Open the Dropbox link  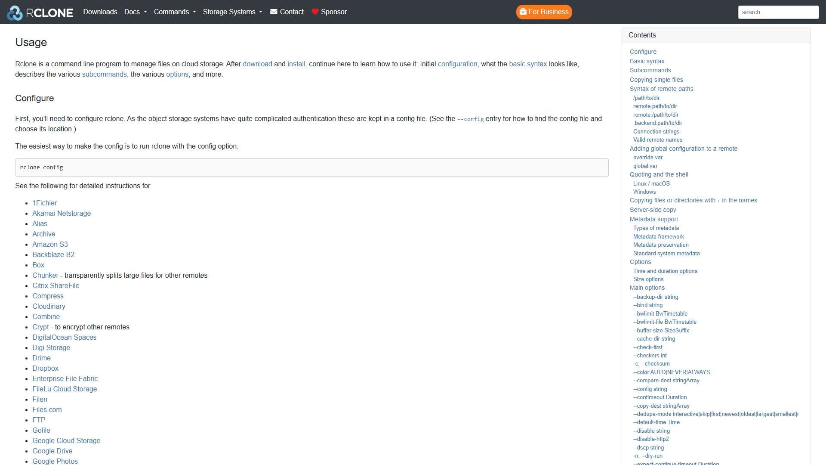[45, 368]
